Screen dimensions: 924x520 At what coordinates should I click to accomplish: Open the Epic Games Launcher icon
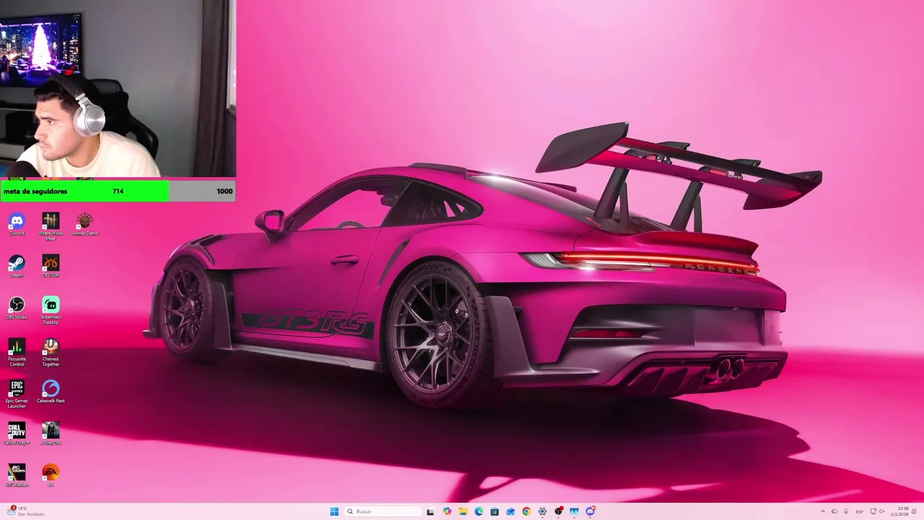(x=17, y=394)
